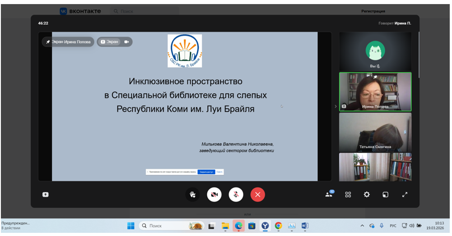
Task: Click the call timer 46:22
Action: pyautogui.click(x=43, y=23)
